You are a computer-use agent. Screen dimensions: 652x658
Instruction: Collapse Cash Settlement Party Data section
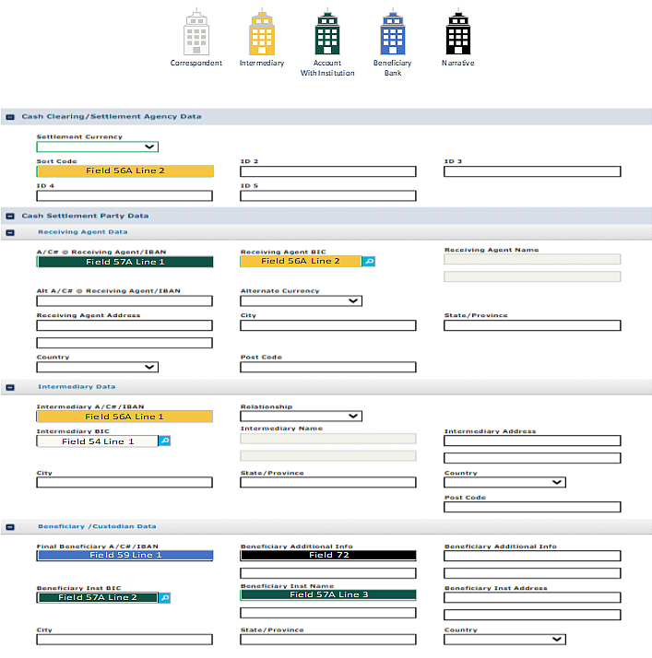(9, 216)
